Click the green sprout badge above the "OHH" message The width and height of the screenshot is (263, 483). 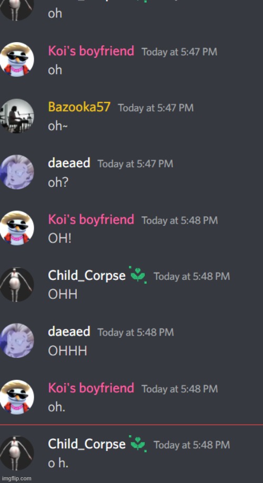[x=138, y=275]
